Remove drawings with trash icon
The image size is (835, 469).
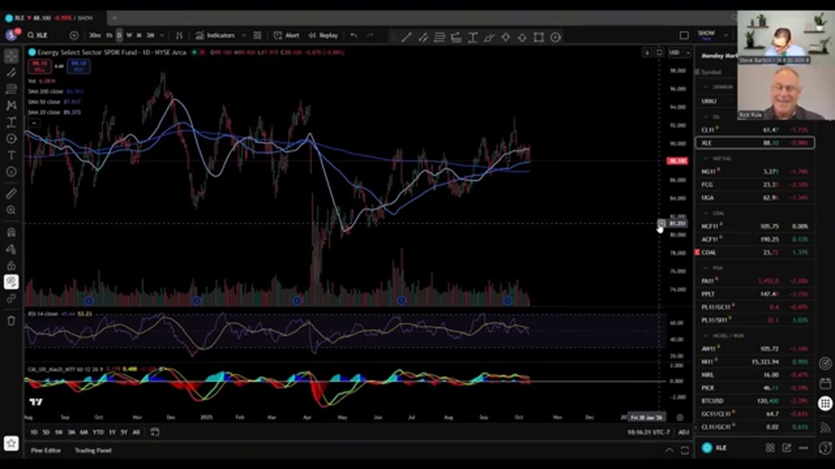coord(11,320)
